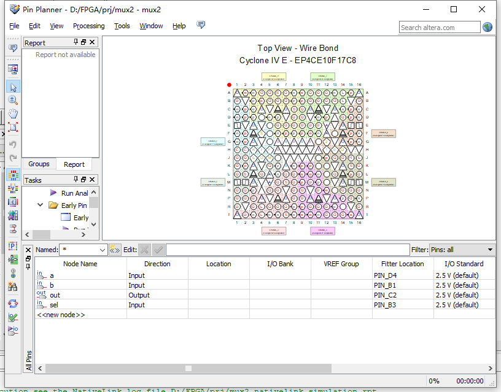Image resolution: width=501 pixels, height=392 pixels.
Task: Select the Run Anal task item
Action: click(x=69, y=193)
